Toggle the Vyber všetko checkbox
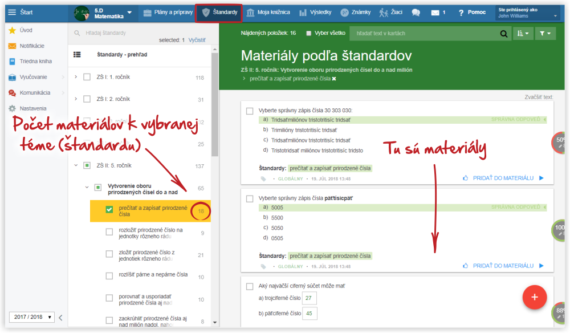Image resolution: width=570 pixels, height=333 pixels. pos(308,34)
